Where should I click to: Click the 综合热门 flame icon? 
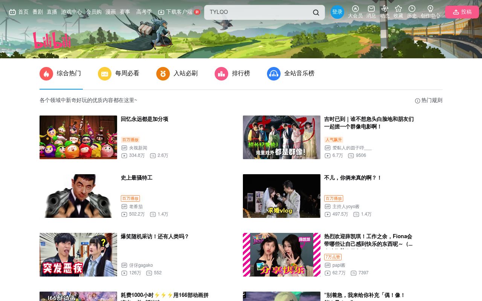point(46,74)
